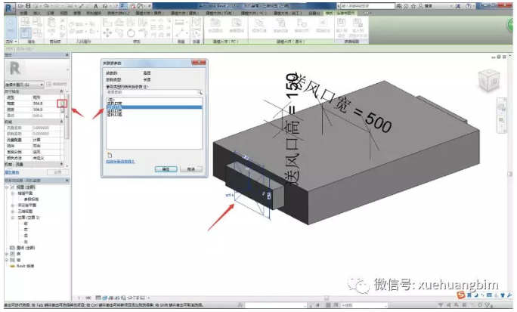Expand the 三维视图 tree node
Viewport: 517px width, 312px height.
(13, 212)
